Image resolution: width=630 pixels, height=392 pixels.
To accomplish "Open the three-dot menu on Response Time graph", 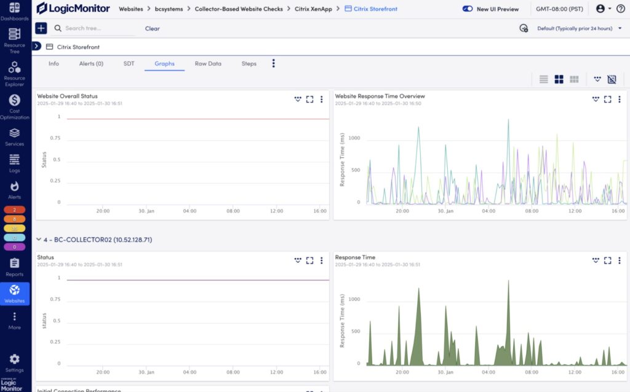I will 620,261.
